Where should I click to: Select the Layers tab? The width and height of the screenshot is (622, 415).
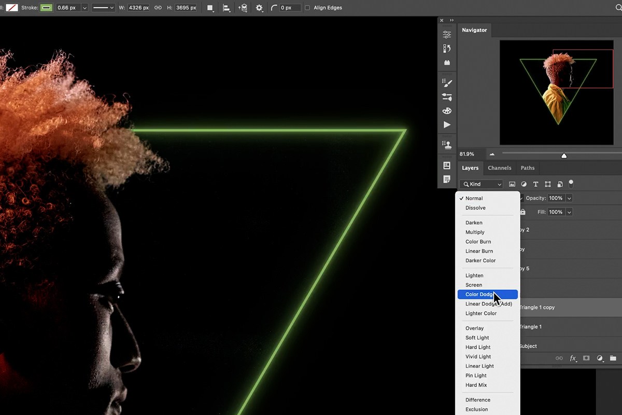[470, 168]
